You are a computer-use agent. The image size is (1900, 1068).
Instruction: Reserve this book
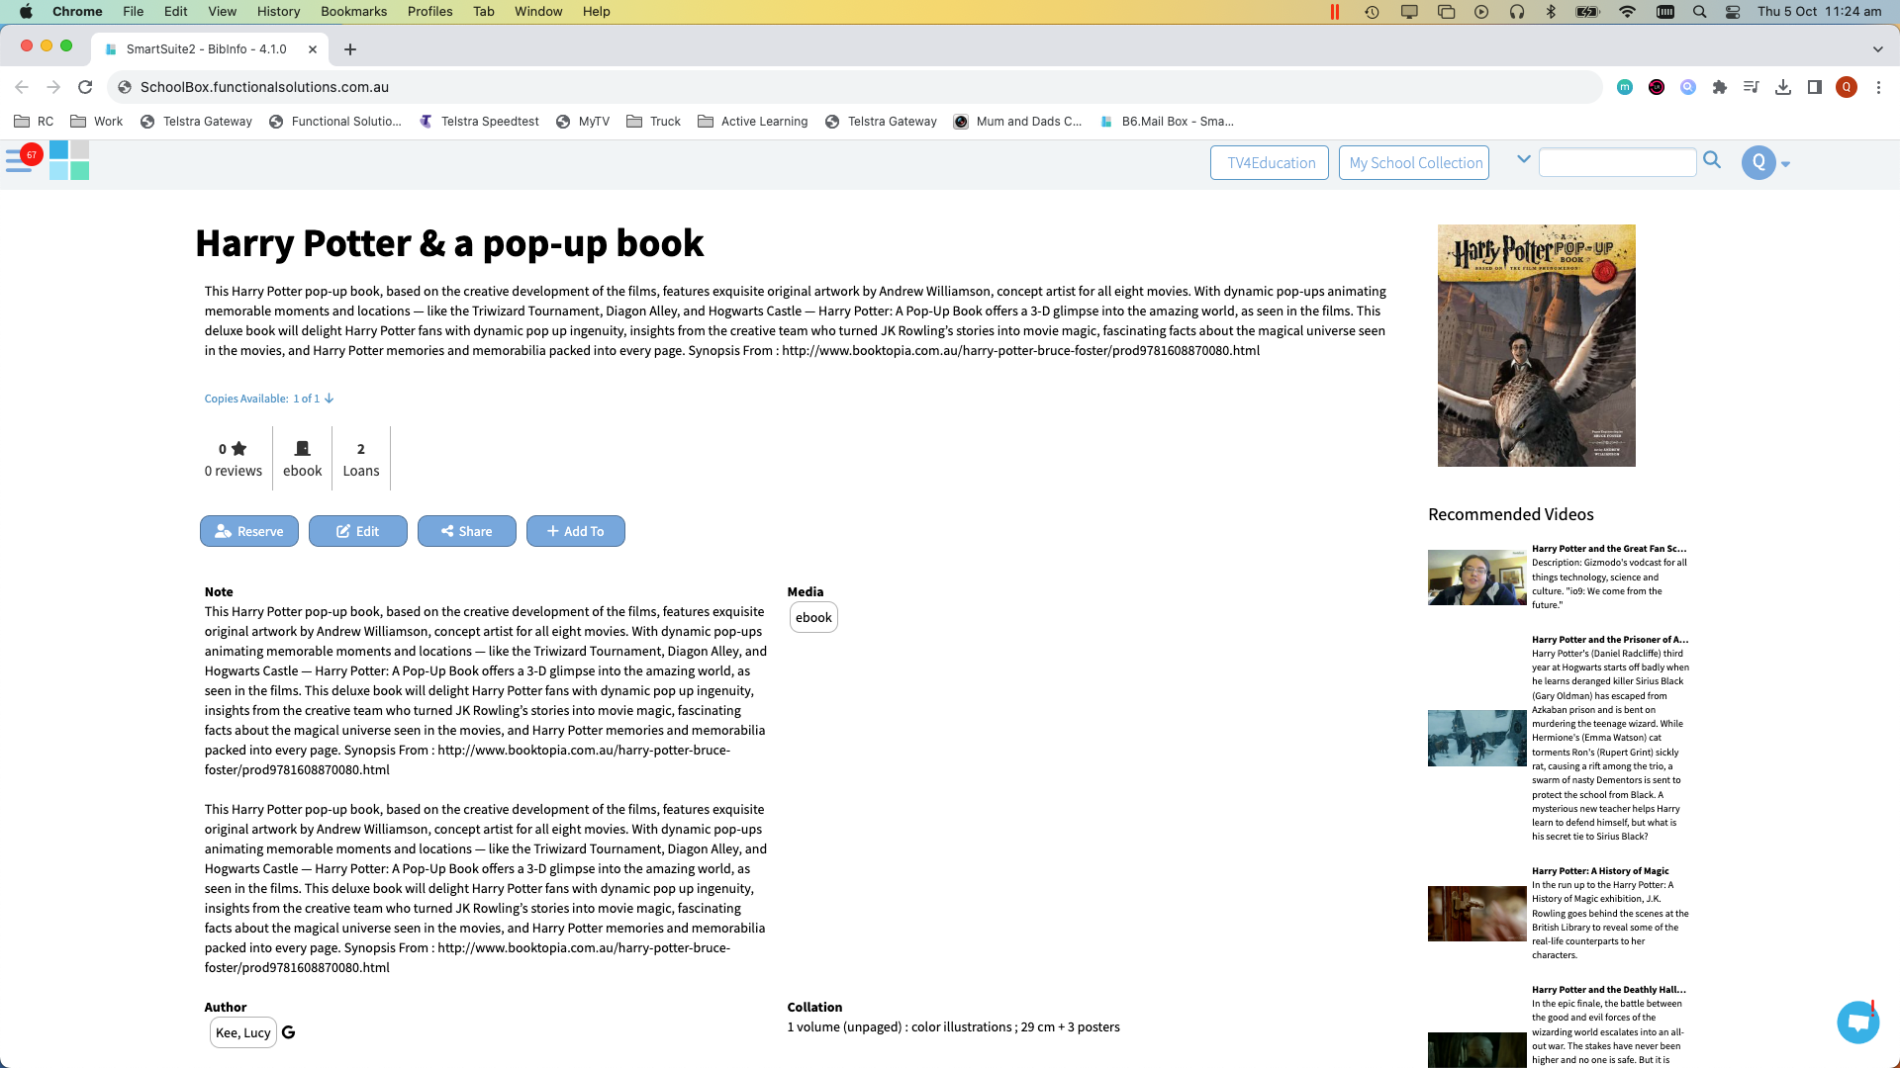pyautogui.click(x=249, y=531)
